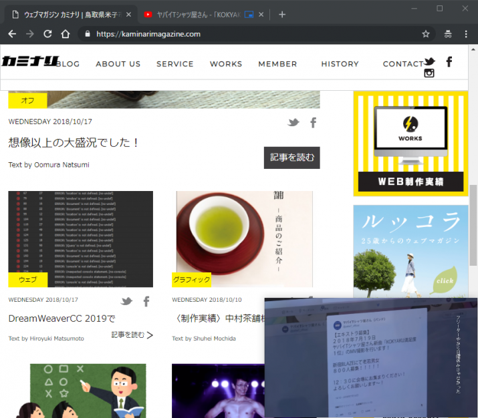Screen dimensions: 478x418
Task: Open the incognito profile icon
Action: pyautogui.click(x=447, y=34)
